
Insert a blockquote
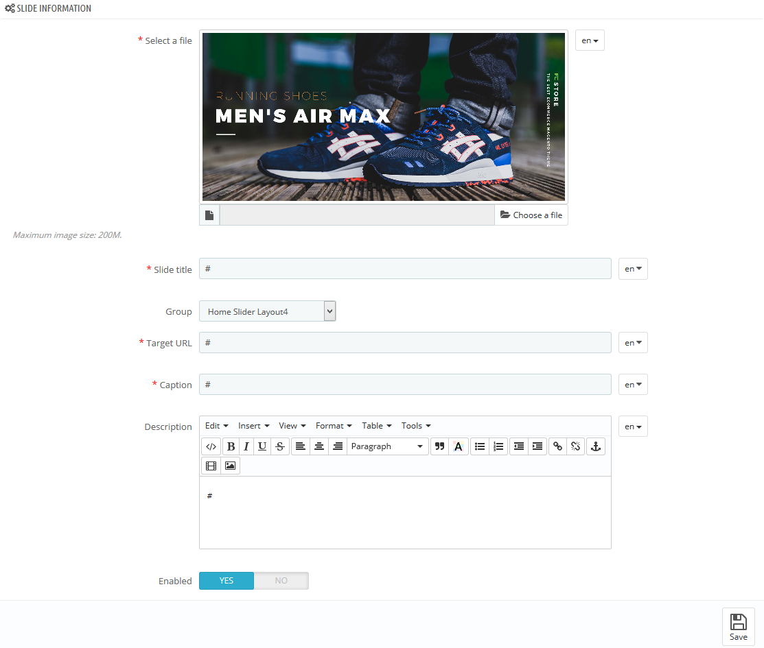pos(439,446)
